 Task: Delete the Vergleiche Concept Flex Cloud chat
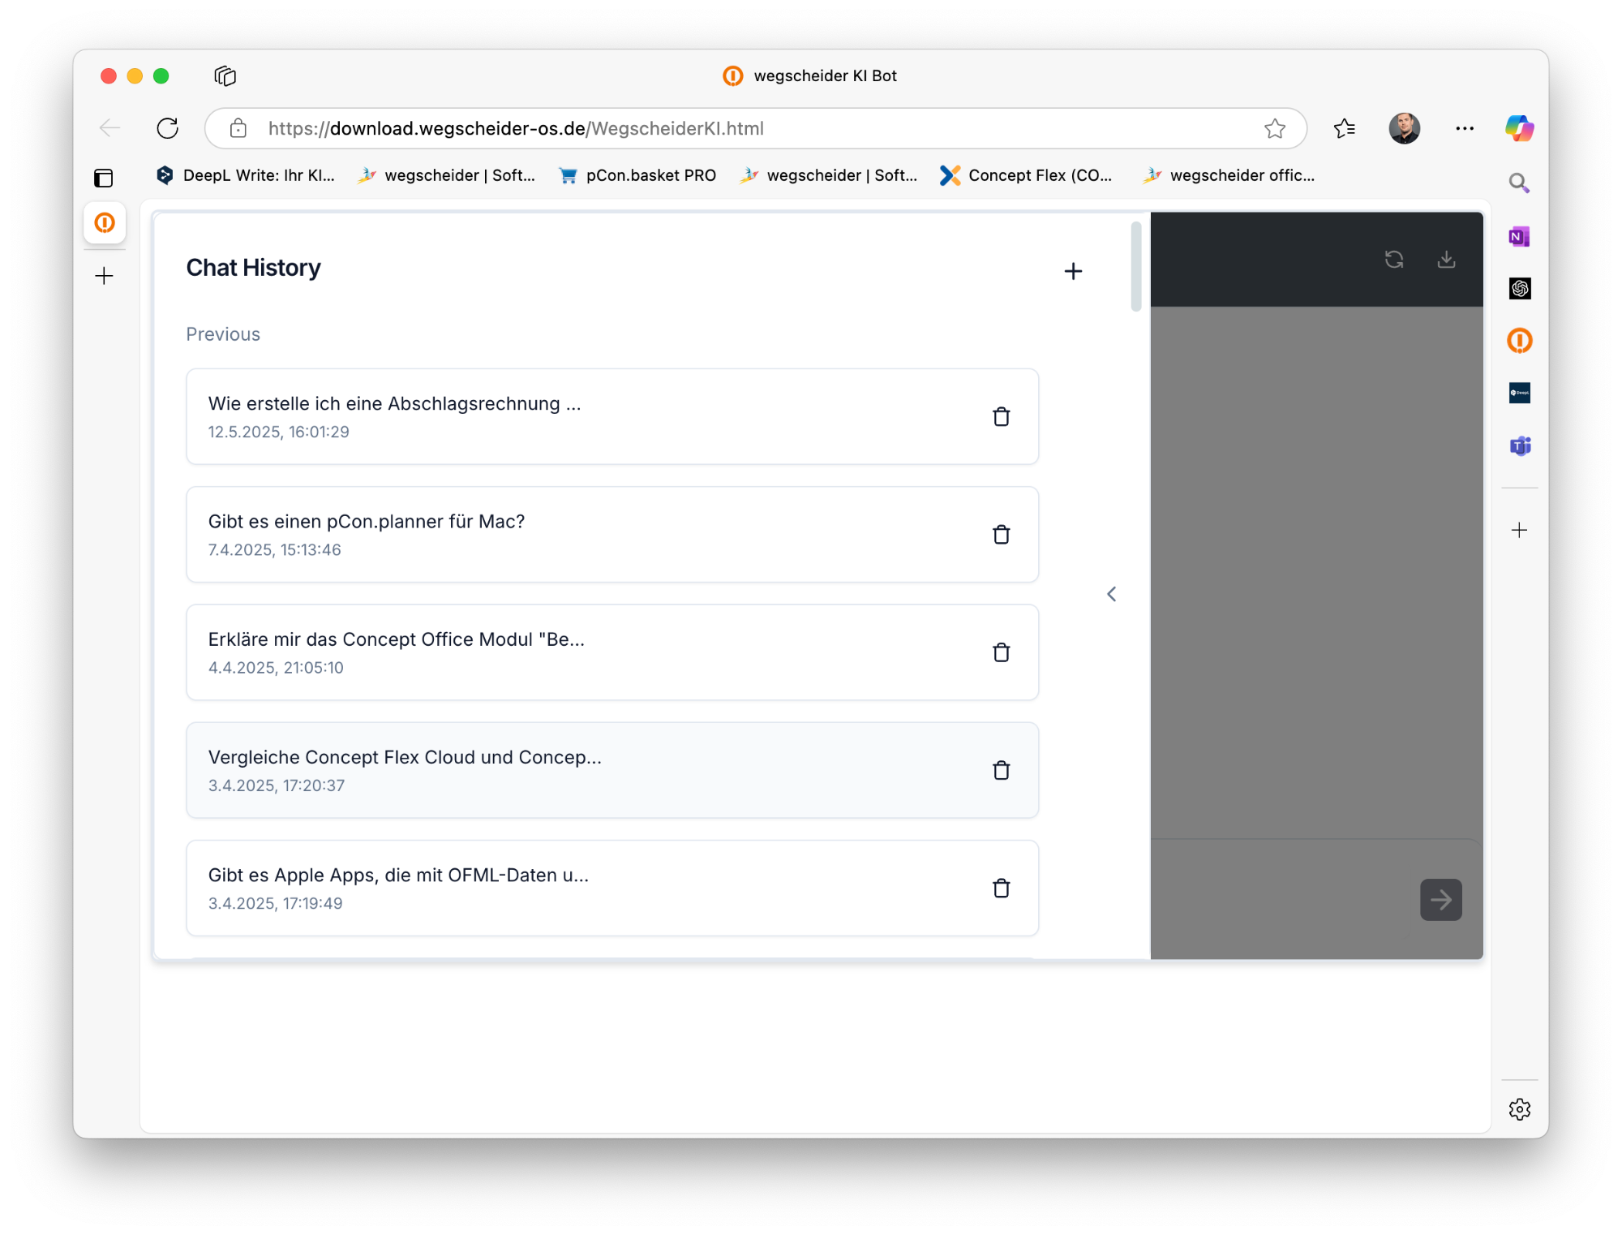pos(1001,770)
